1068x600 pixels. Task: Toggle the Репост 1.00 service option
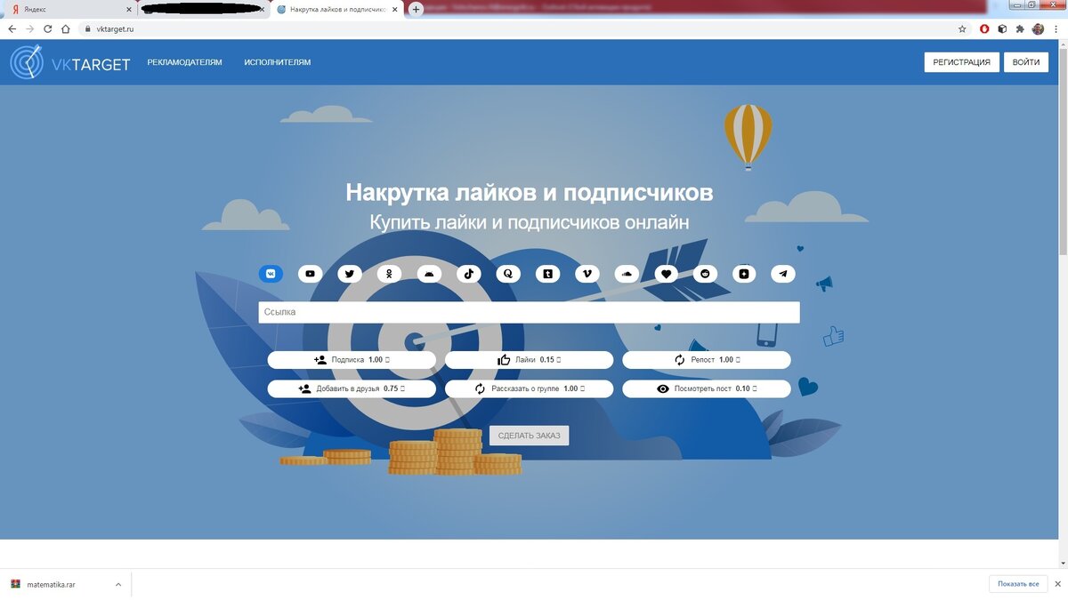(706, 359)
